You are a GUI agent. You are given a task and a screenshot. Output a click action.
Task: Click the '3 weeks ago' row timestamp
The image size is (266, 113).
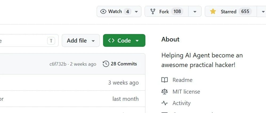pyautogui.click(x=124, y=83)
